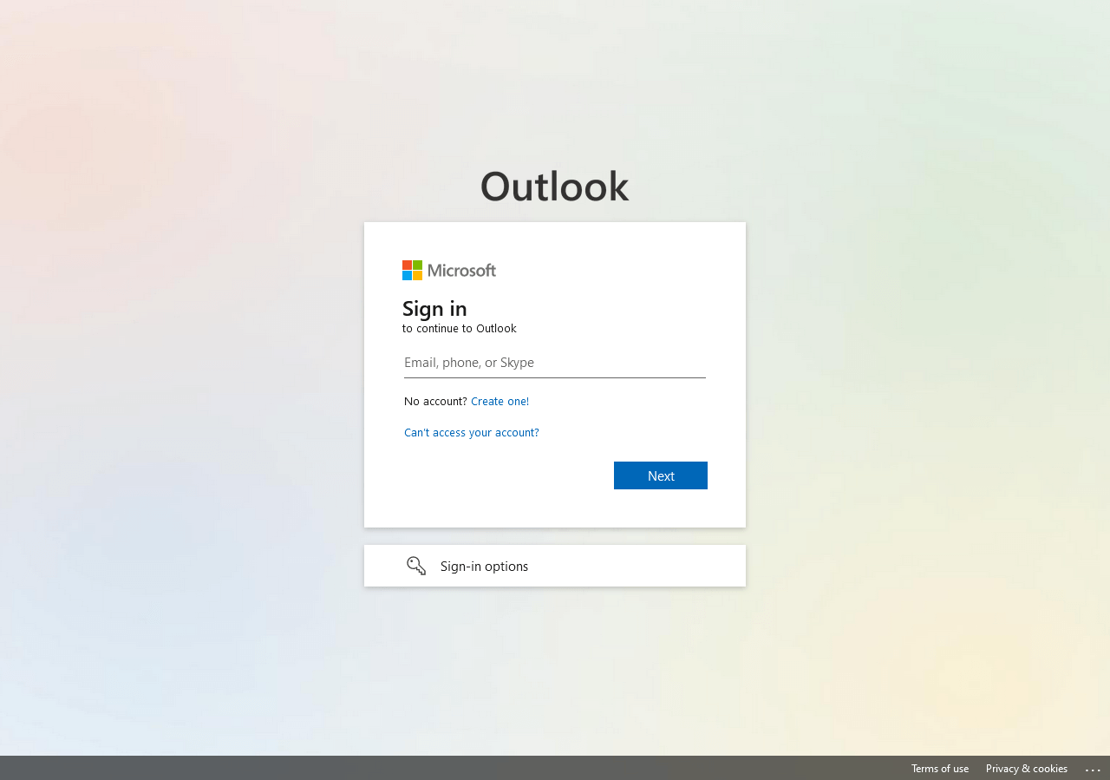Open the ellipsis menu in the footer
Image resolution: width=1110 pixels, height=780 pixels.
tap(1093, 769)
